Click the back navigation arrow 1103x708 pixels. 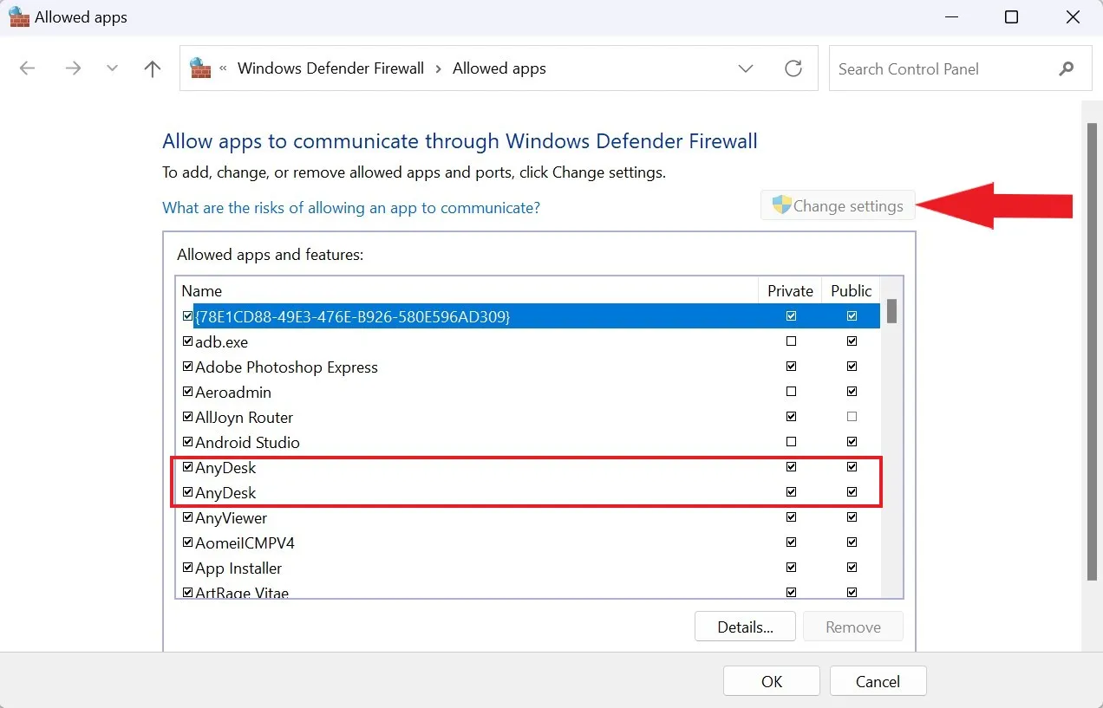tap(27, 68)
